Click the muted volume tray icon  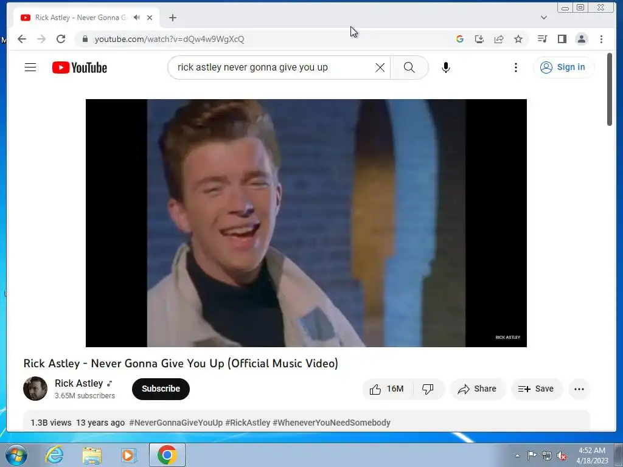coord(562,455)
